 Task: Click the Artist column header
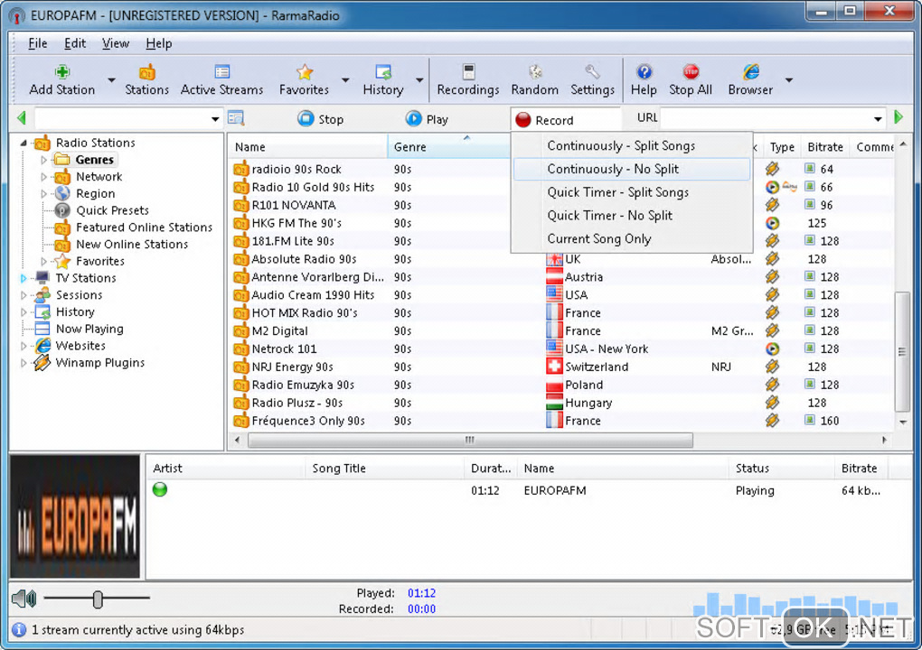(x=226, y=468)
